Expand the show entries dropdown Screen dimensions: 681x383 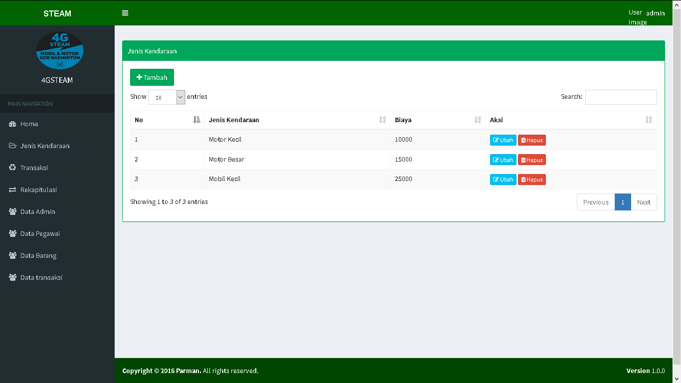tap(167, 97)
